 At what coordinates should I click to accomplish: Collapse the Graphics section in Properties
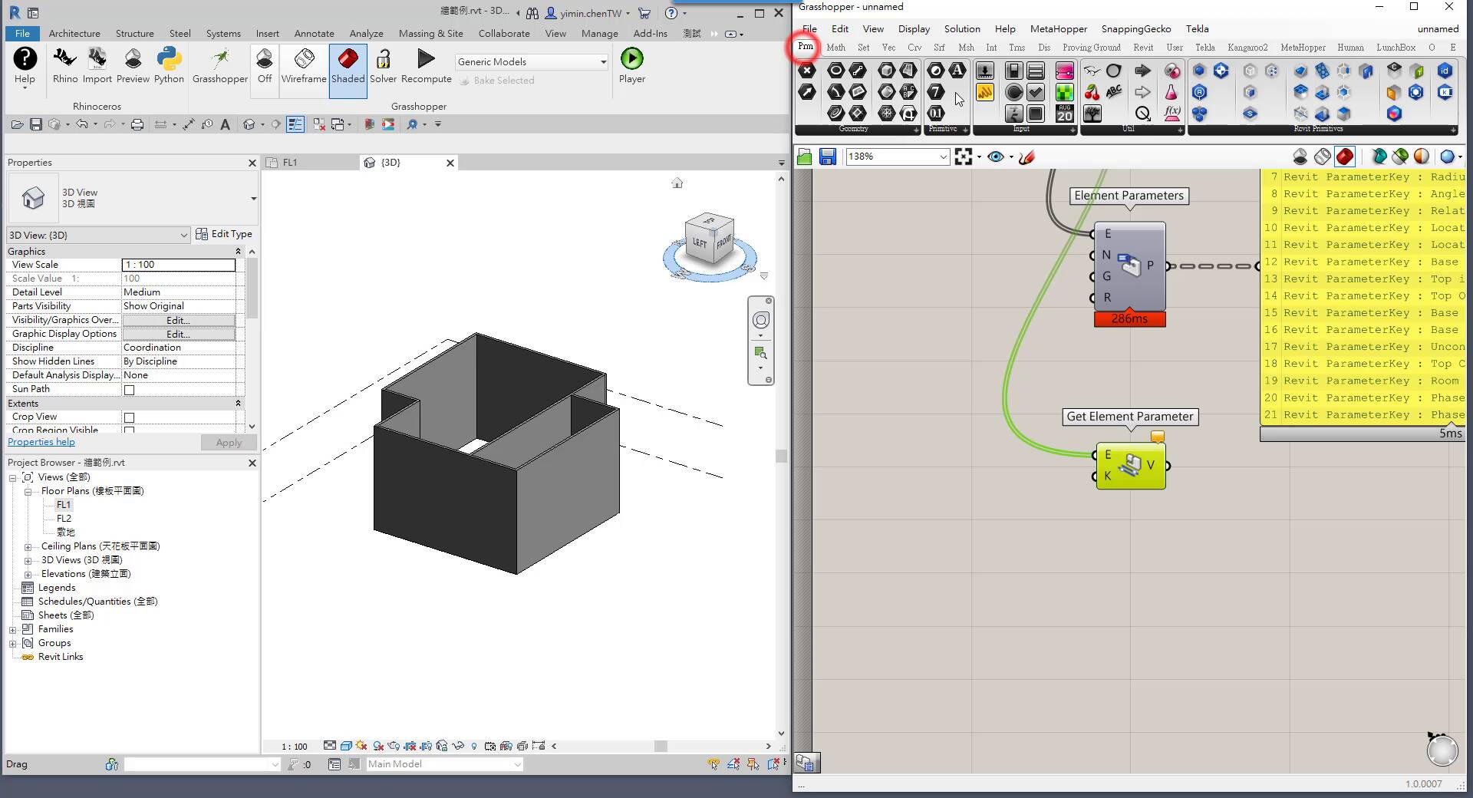click(x=238, y=252)
